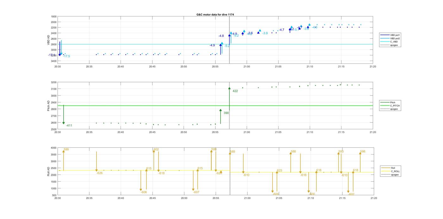Click the '-4.7' VBD data label

[x=281, y=30]
